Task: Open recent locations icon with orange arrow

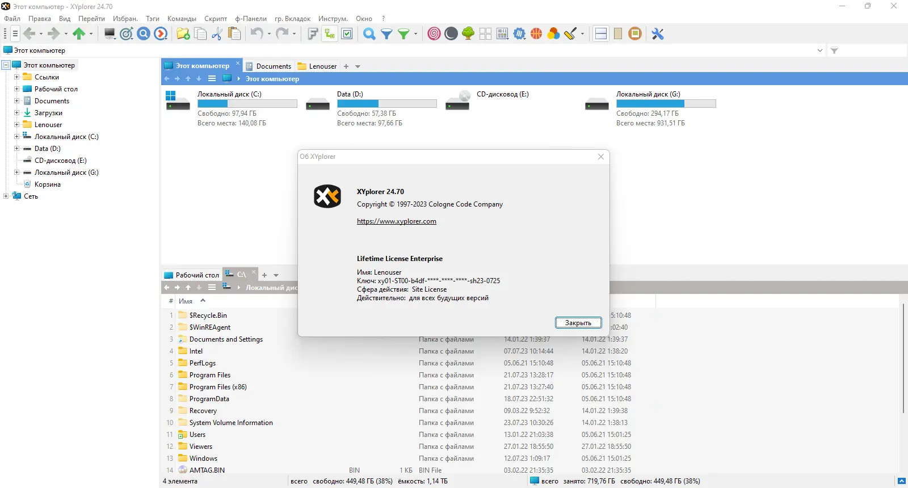Action: tap(161, 34)
